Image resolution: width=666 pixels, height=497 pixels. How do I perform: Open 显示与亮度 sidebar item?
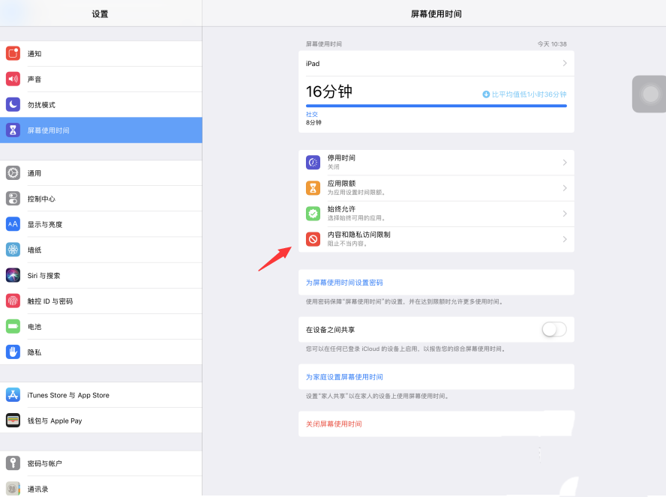(x=101, y=224)
